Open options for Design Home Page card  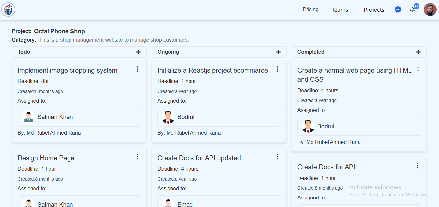point(138,157)
